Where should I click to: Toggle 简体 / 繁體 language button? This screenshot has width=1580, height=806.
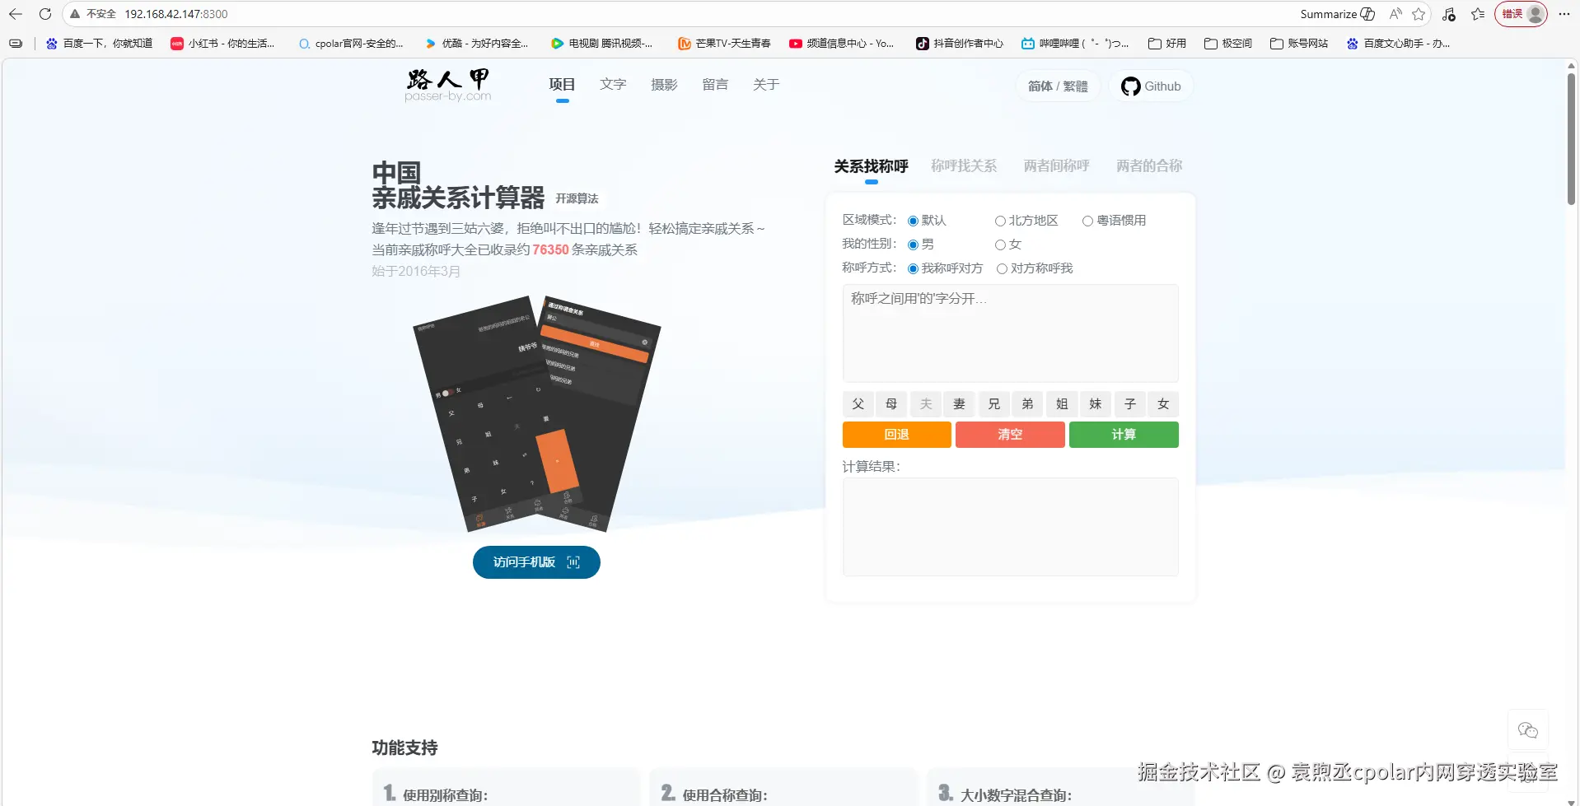[x=1058, y=86]
